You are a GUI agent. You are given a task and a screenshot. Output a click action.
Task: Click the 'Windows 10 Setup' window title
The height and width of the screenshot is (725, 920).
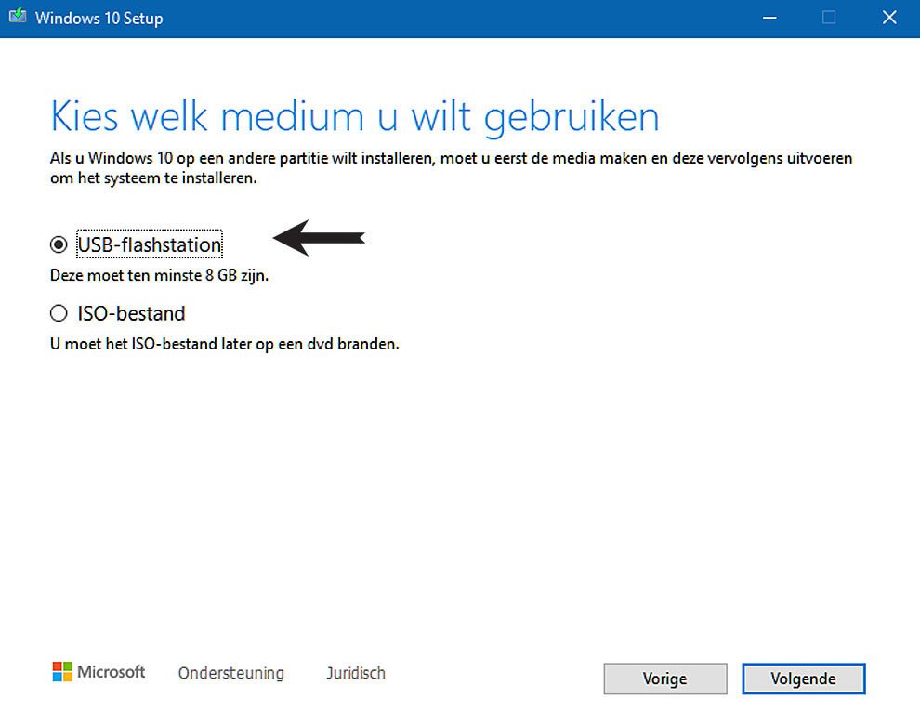(x=99, y=19)
